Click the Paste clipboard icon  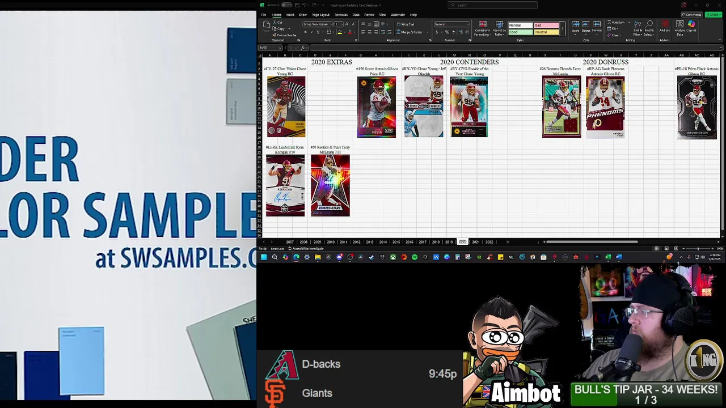pos(266,24)
